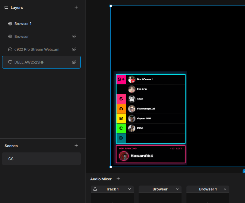245x203 pixels.
Task: Click the NOW RANKING label
Action: (128, 148)
